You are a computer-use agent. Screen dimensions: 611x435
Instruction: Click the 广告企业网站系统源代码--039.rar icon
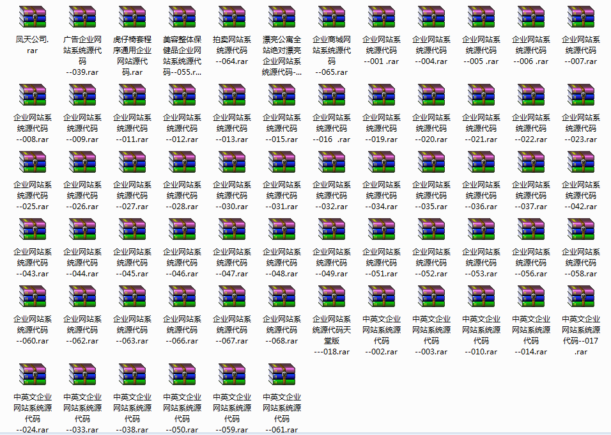(x=82, y=17)
